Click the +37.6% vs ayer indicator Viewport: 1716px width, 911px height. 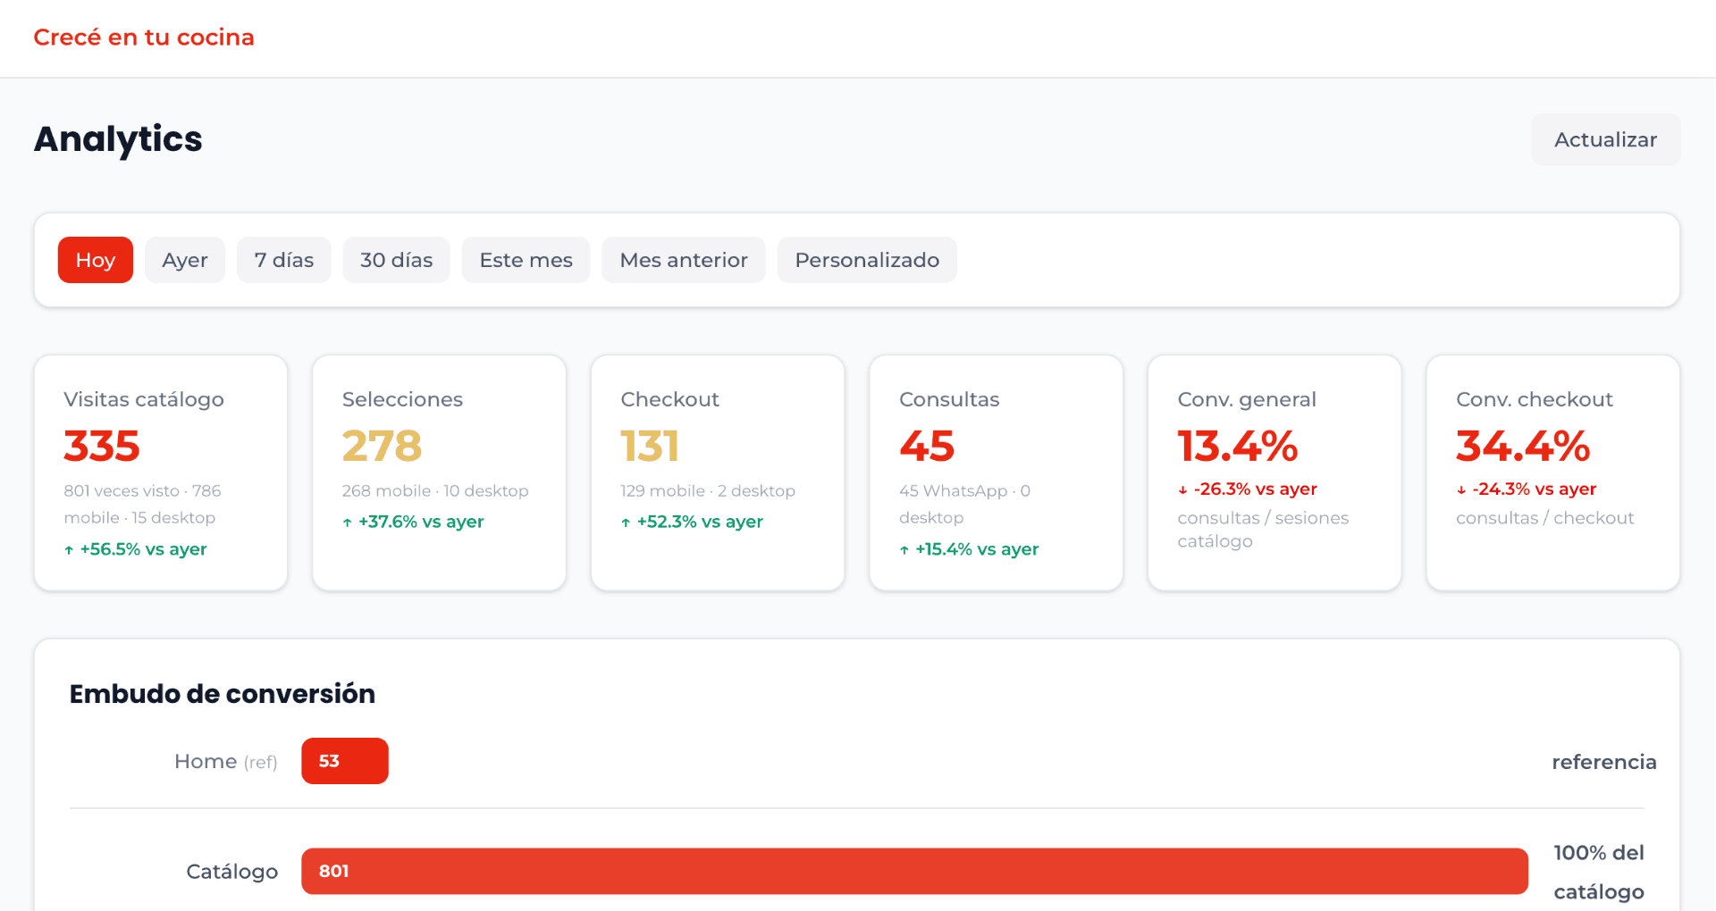(x=413, y=522)
